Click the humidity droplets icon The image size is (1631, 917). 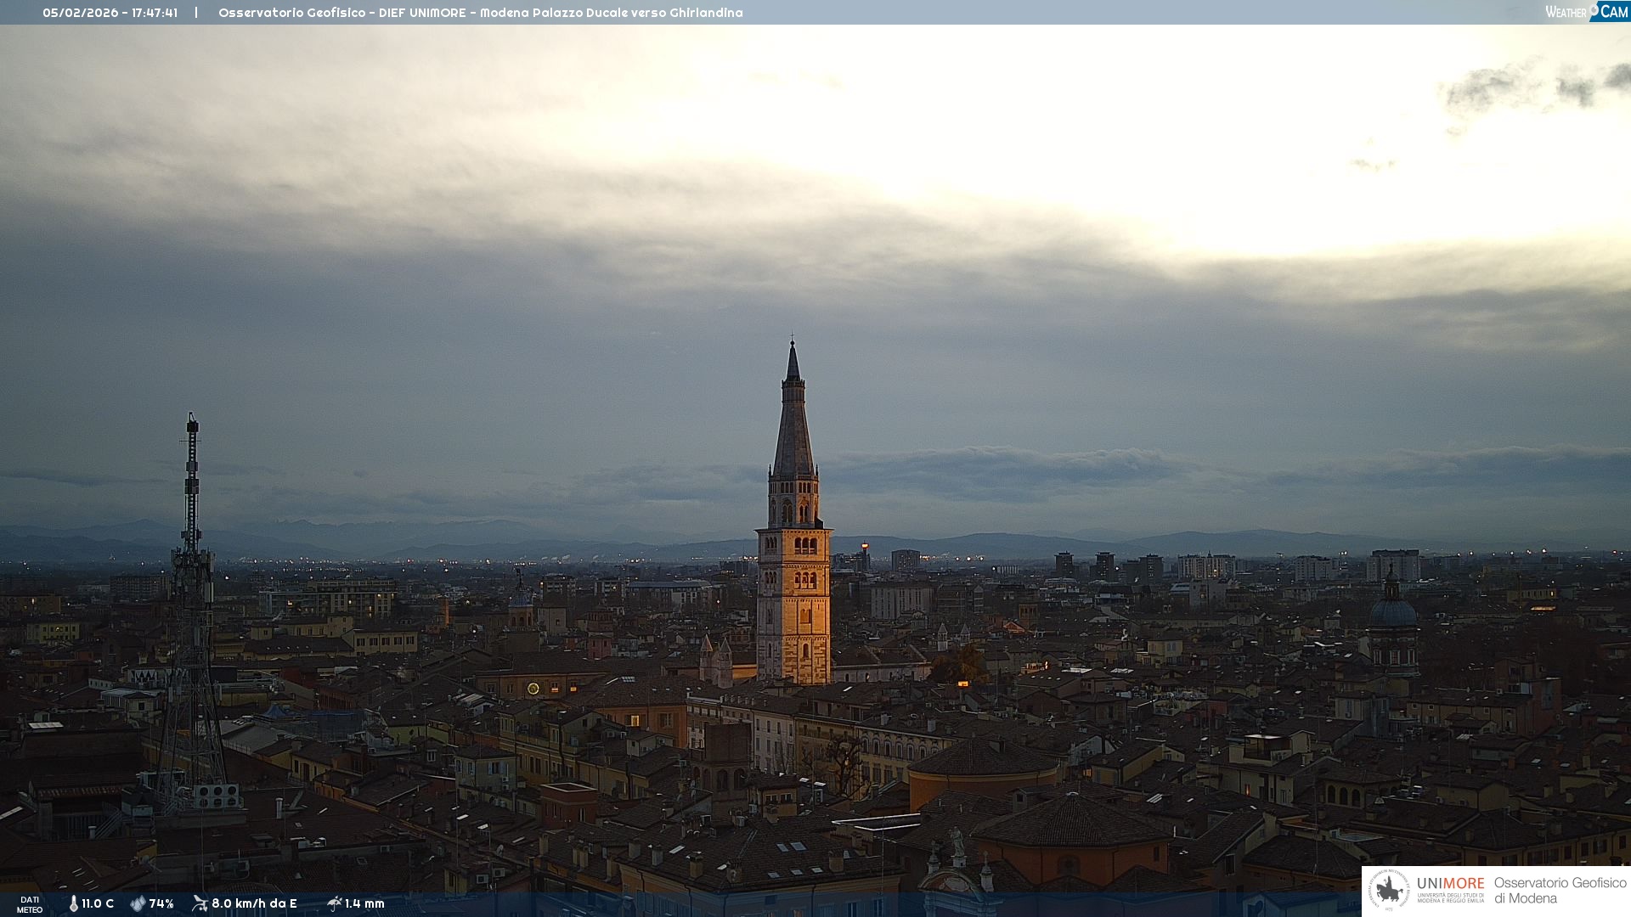click(138, 903)
